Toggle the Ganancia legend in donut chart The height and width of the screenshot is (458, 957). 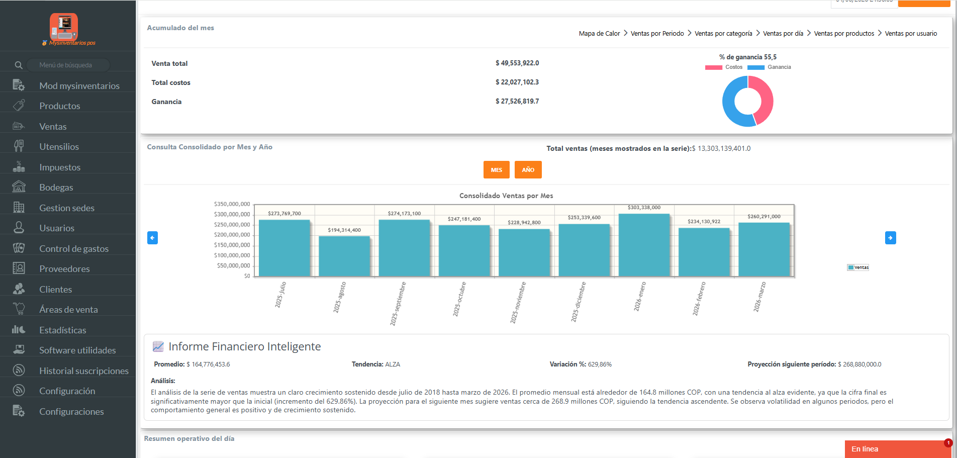769,67
